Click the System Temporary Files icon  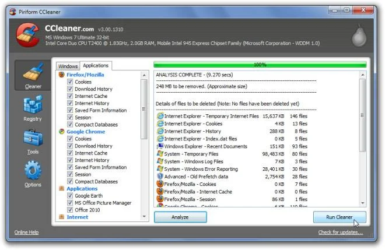(x=160, y=154)
